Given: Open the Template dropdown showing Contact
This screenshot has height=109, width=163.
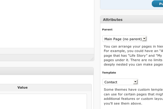Looking at the screenshot, I should (x=120, y=82).
